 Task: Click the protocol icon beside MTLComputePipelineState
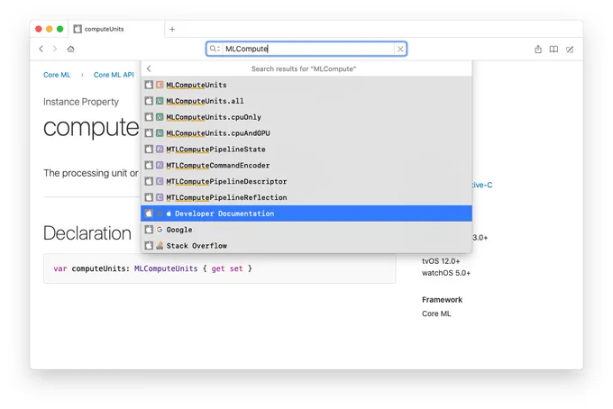pyautogui.click(x=160, y=149)
